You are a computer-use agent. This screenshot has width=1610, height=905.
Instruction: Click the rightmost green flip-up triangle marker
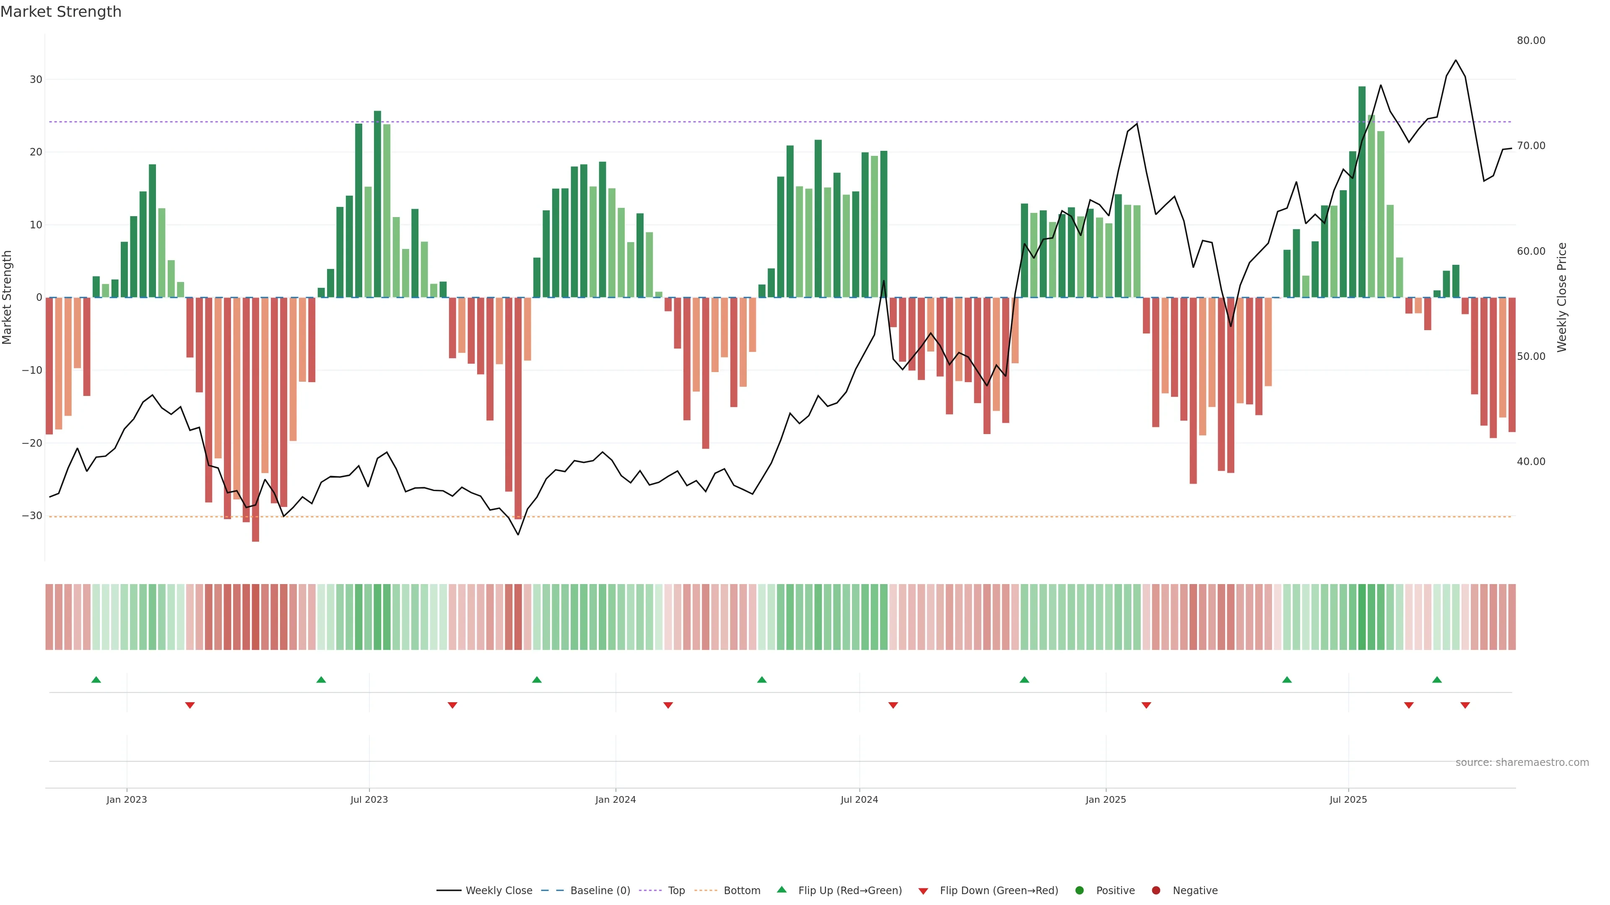point(1437,680)
